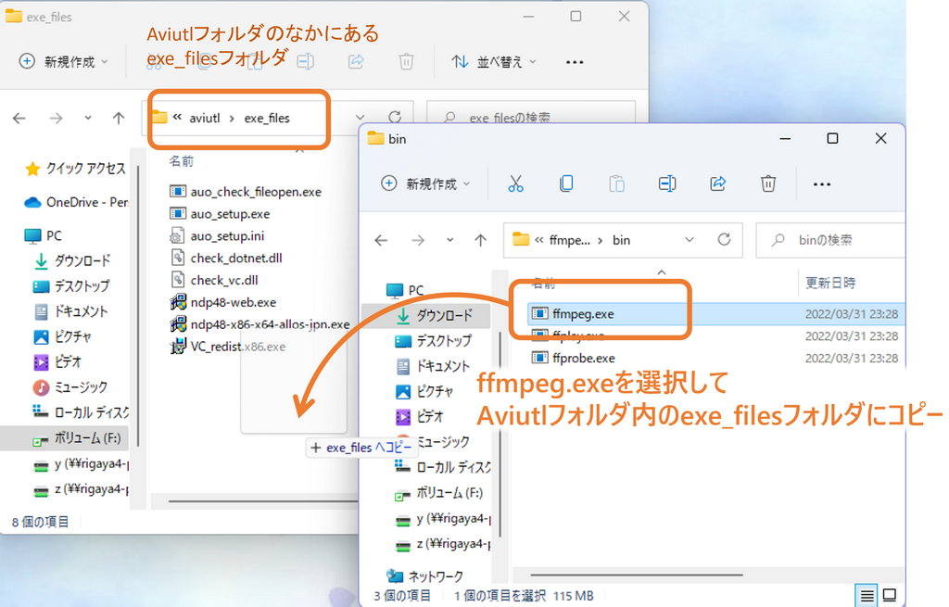Click horizontal scrollbar in bin file list
Image resolution: width=949 pixels, height=607 pixels.
[x=637, y=575]
